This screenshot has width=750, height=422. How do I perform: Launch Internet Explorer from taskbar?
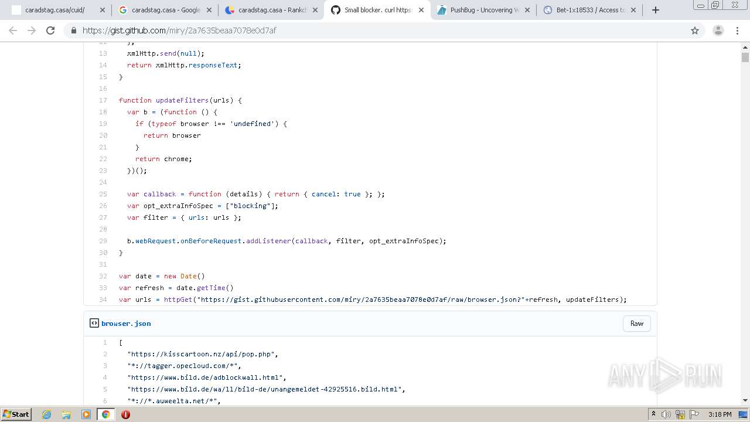click(x=47, y=414)
